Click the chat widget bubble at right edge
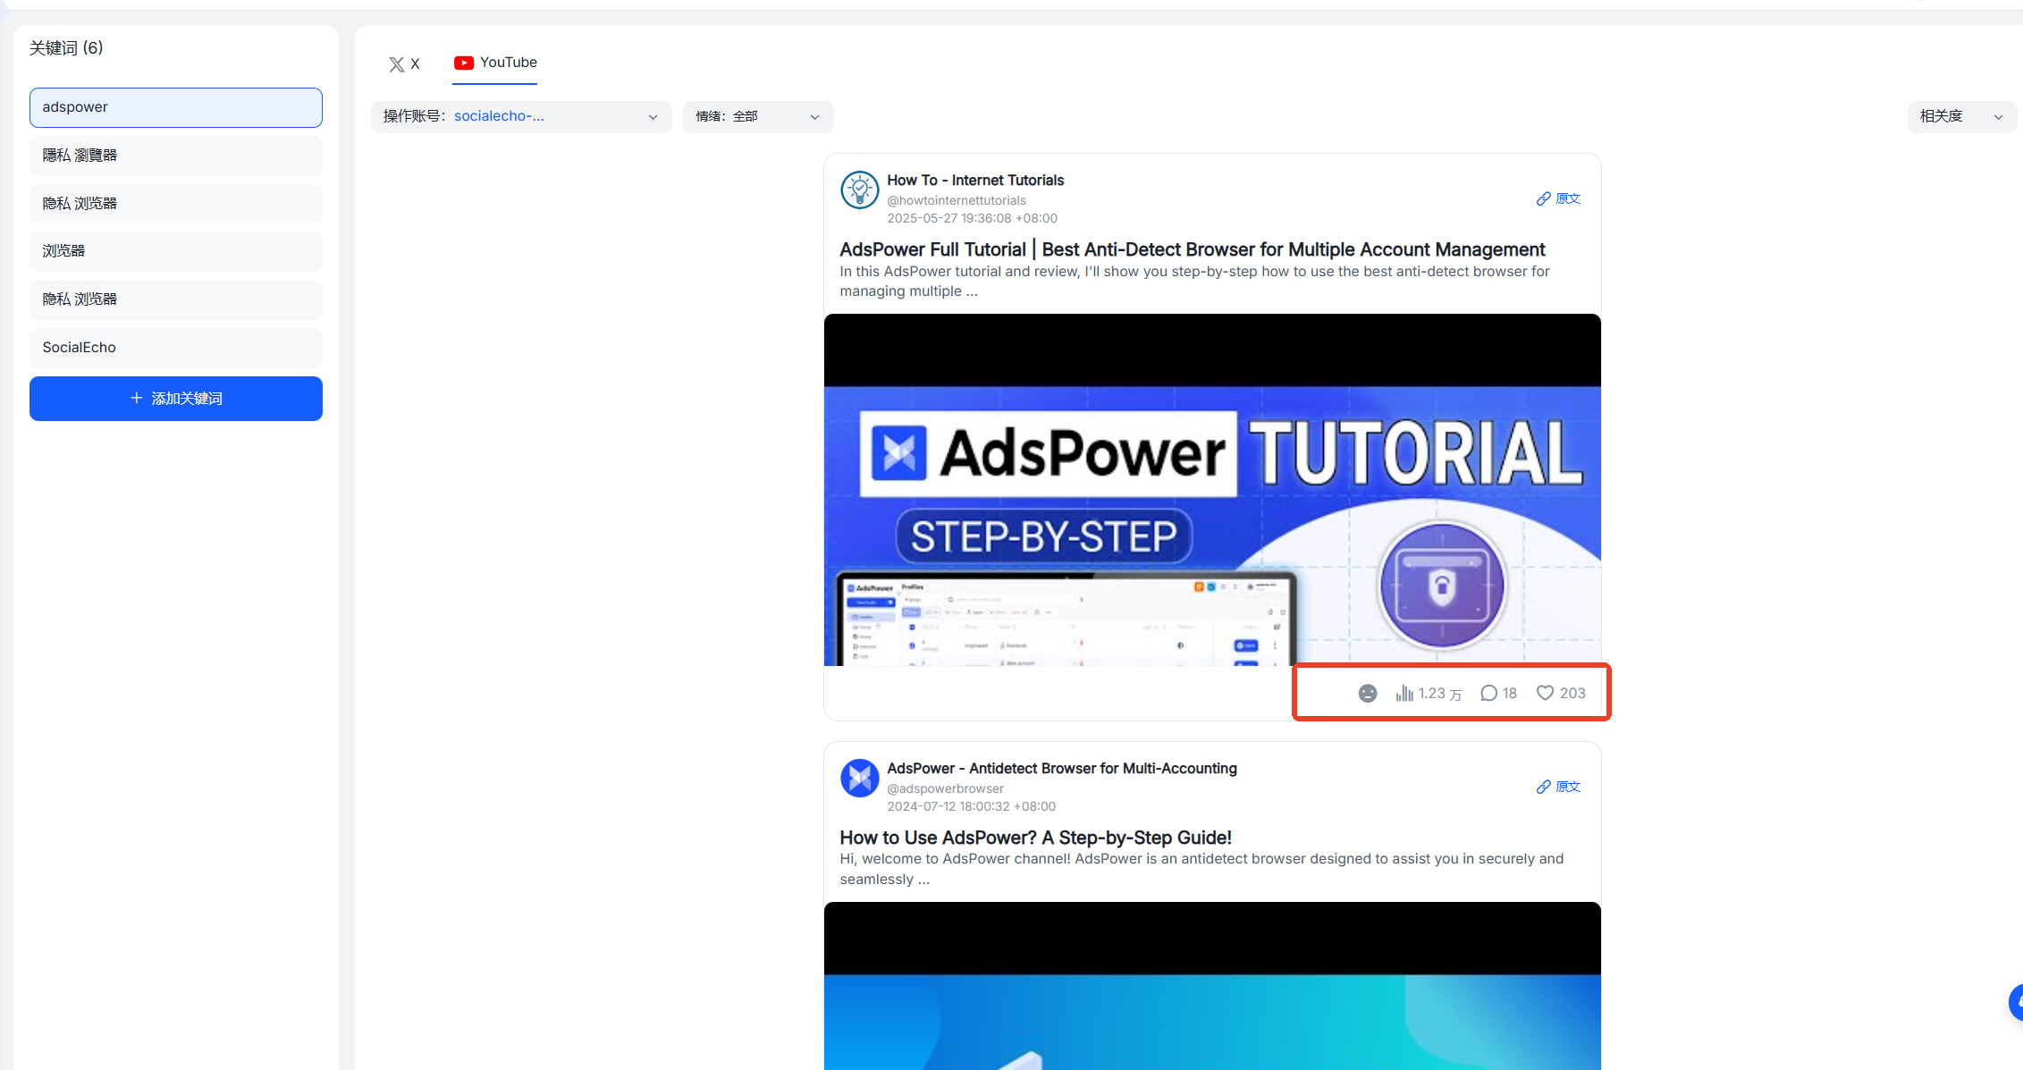This screenshot has width=2023, height=1070. [x=2015, y=1002]
